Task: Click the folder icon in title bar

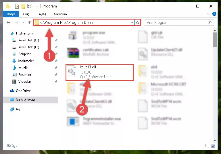Action: (x=7, y=6)
